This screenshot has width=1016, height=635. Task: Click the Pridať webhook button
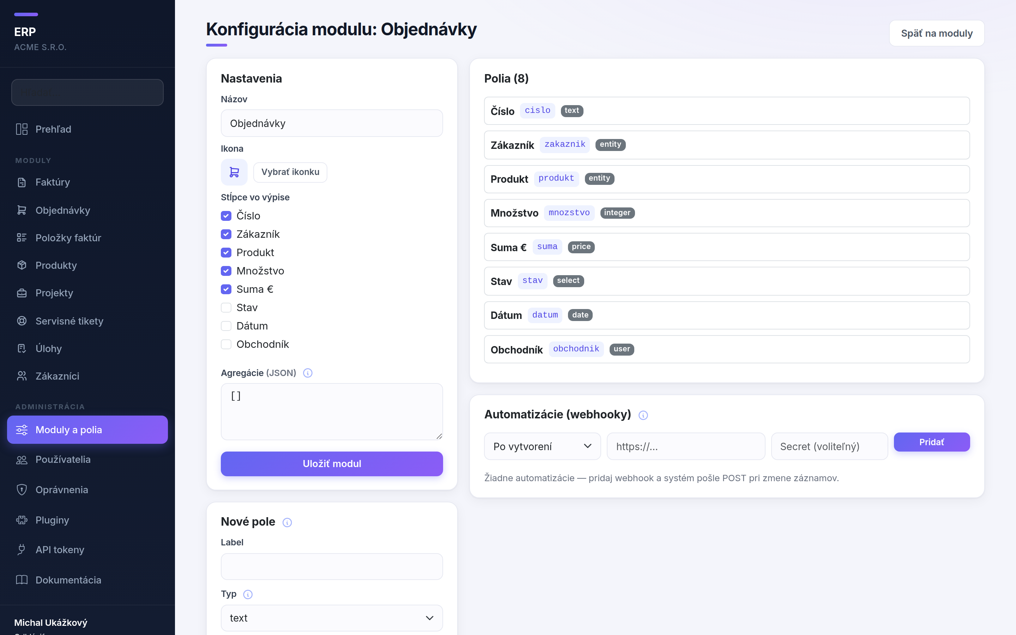pos(932,442)
